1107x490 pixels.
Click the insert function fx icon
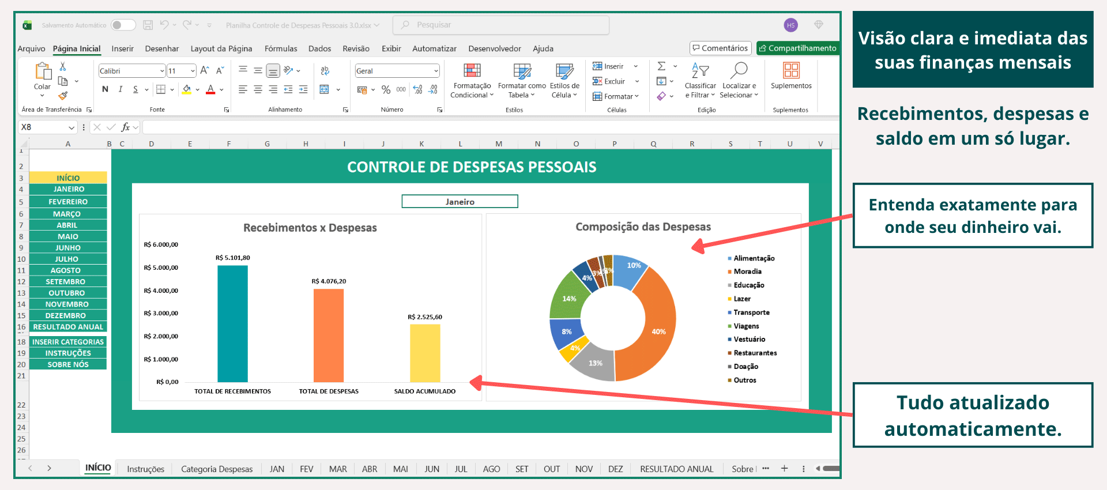pos(125,127)
